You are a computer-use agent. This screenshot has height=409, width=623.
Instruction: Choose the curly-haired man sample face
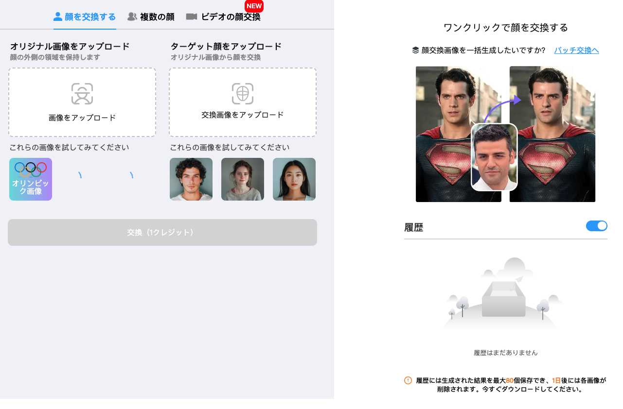point(191,179)
